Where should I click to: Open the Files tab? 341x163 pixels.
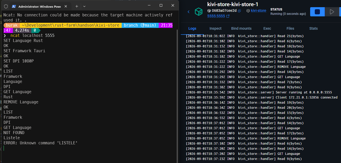pos(290,28)
